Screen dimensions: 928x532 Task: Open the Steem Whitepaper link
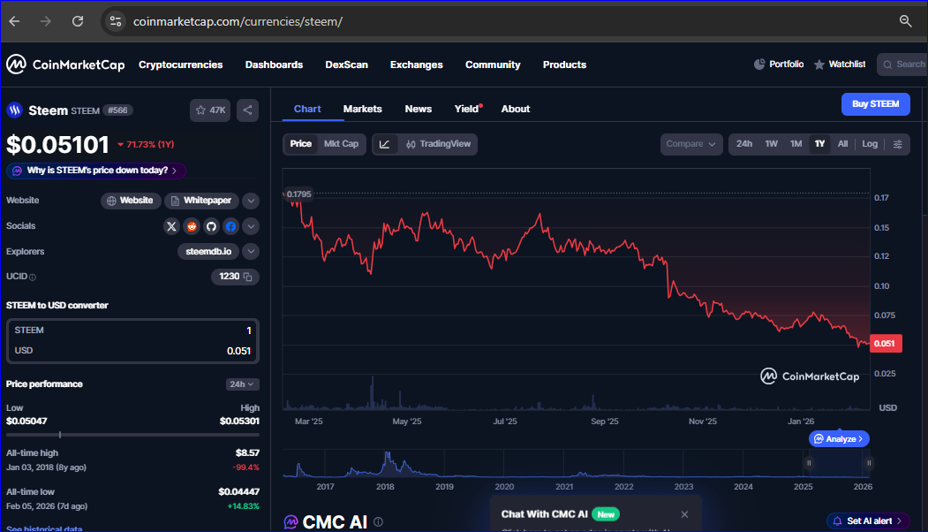pyautogui.click(x=202, y=201)
